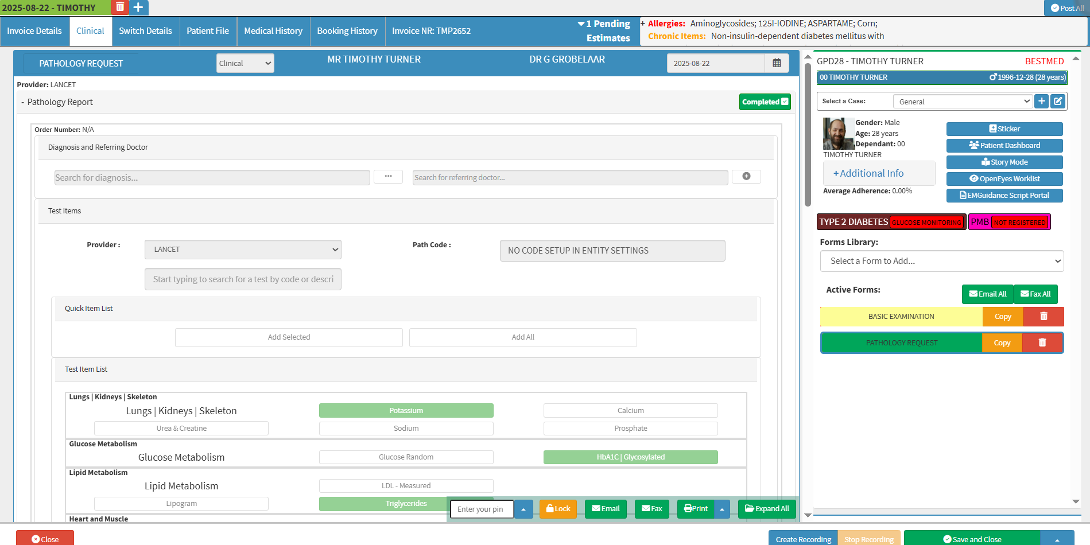The width and height of the screenshot is (1090, 545).
Task: Open the LANCET provider dropdown
Action: (243, 250)
